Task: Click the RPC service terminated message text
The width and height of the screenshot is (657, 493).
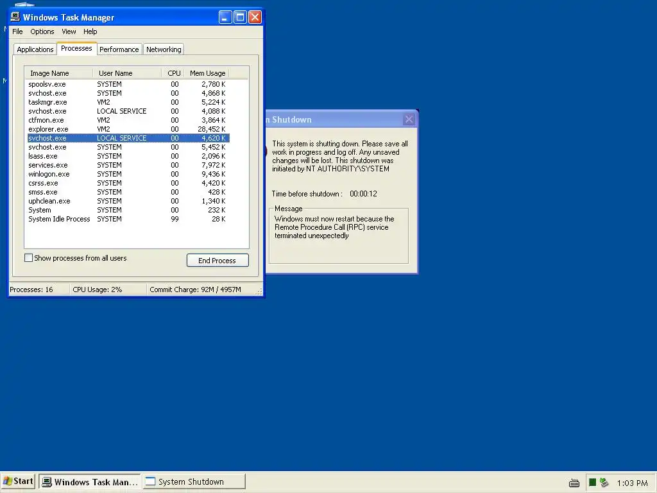Action: pyautogui.click(x=334, y=227)
